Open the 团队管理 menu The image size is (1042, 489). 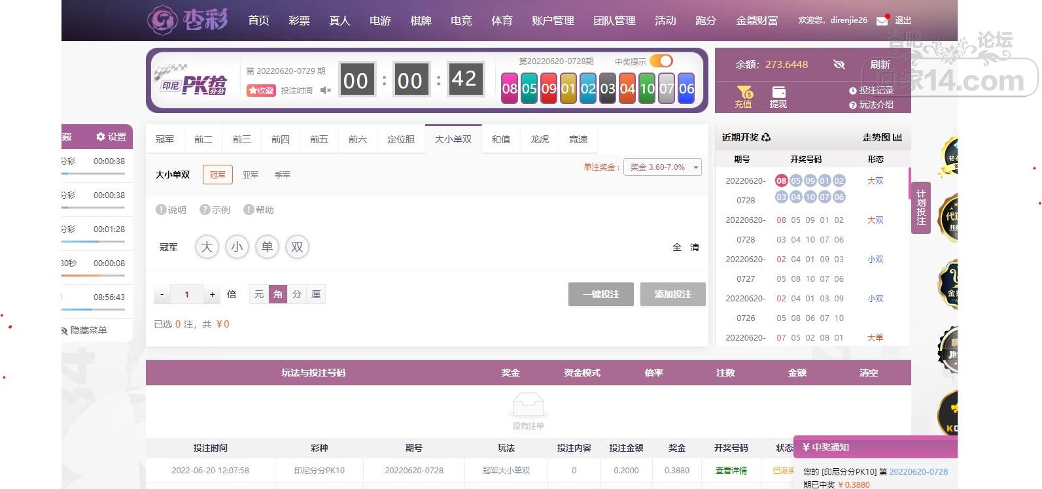tap(614, 20)
